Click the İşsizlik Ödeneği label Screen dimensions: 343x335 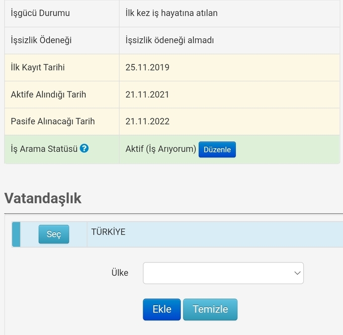(41, 40)
